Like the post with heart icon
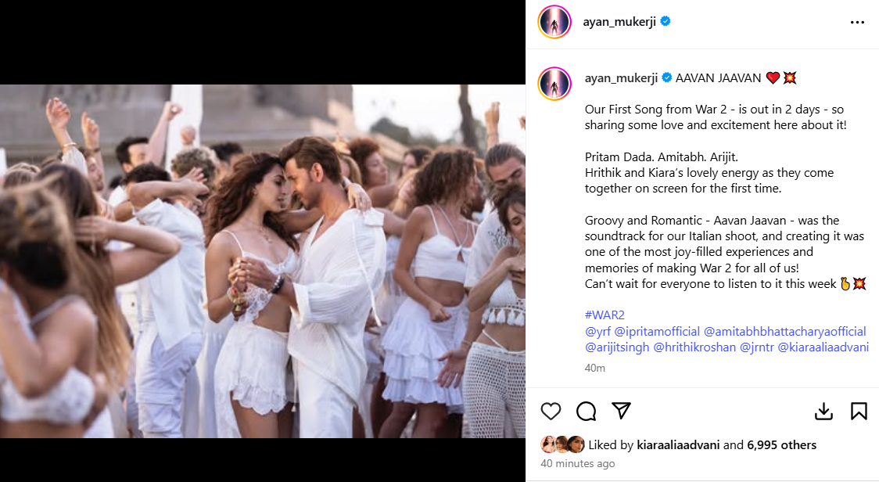 [x=551, y=411]
